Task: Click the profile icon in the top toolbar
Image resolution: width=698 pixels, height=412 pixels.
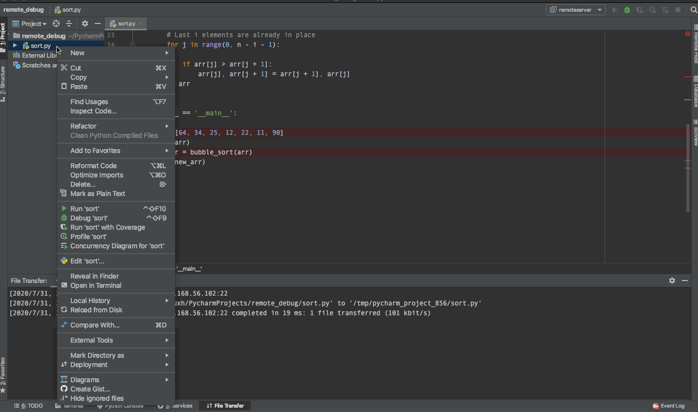Action: [x=652, y=10]
